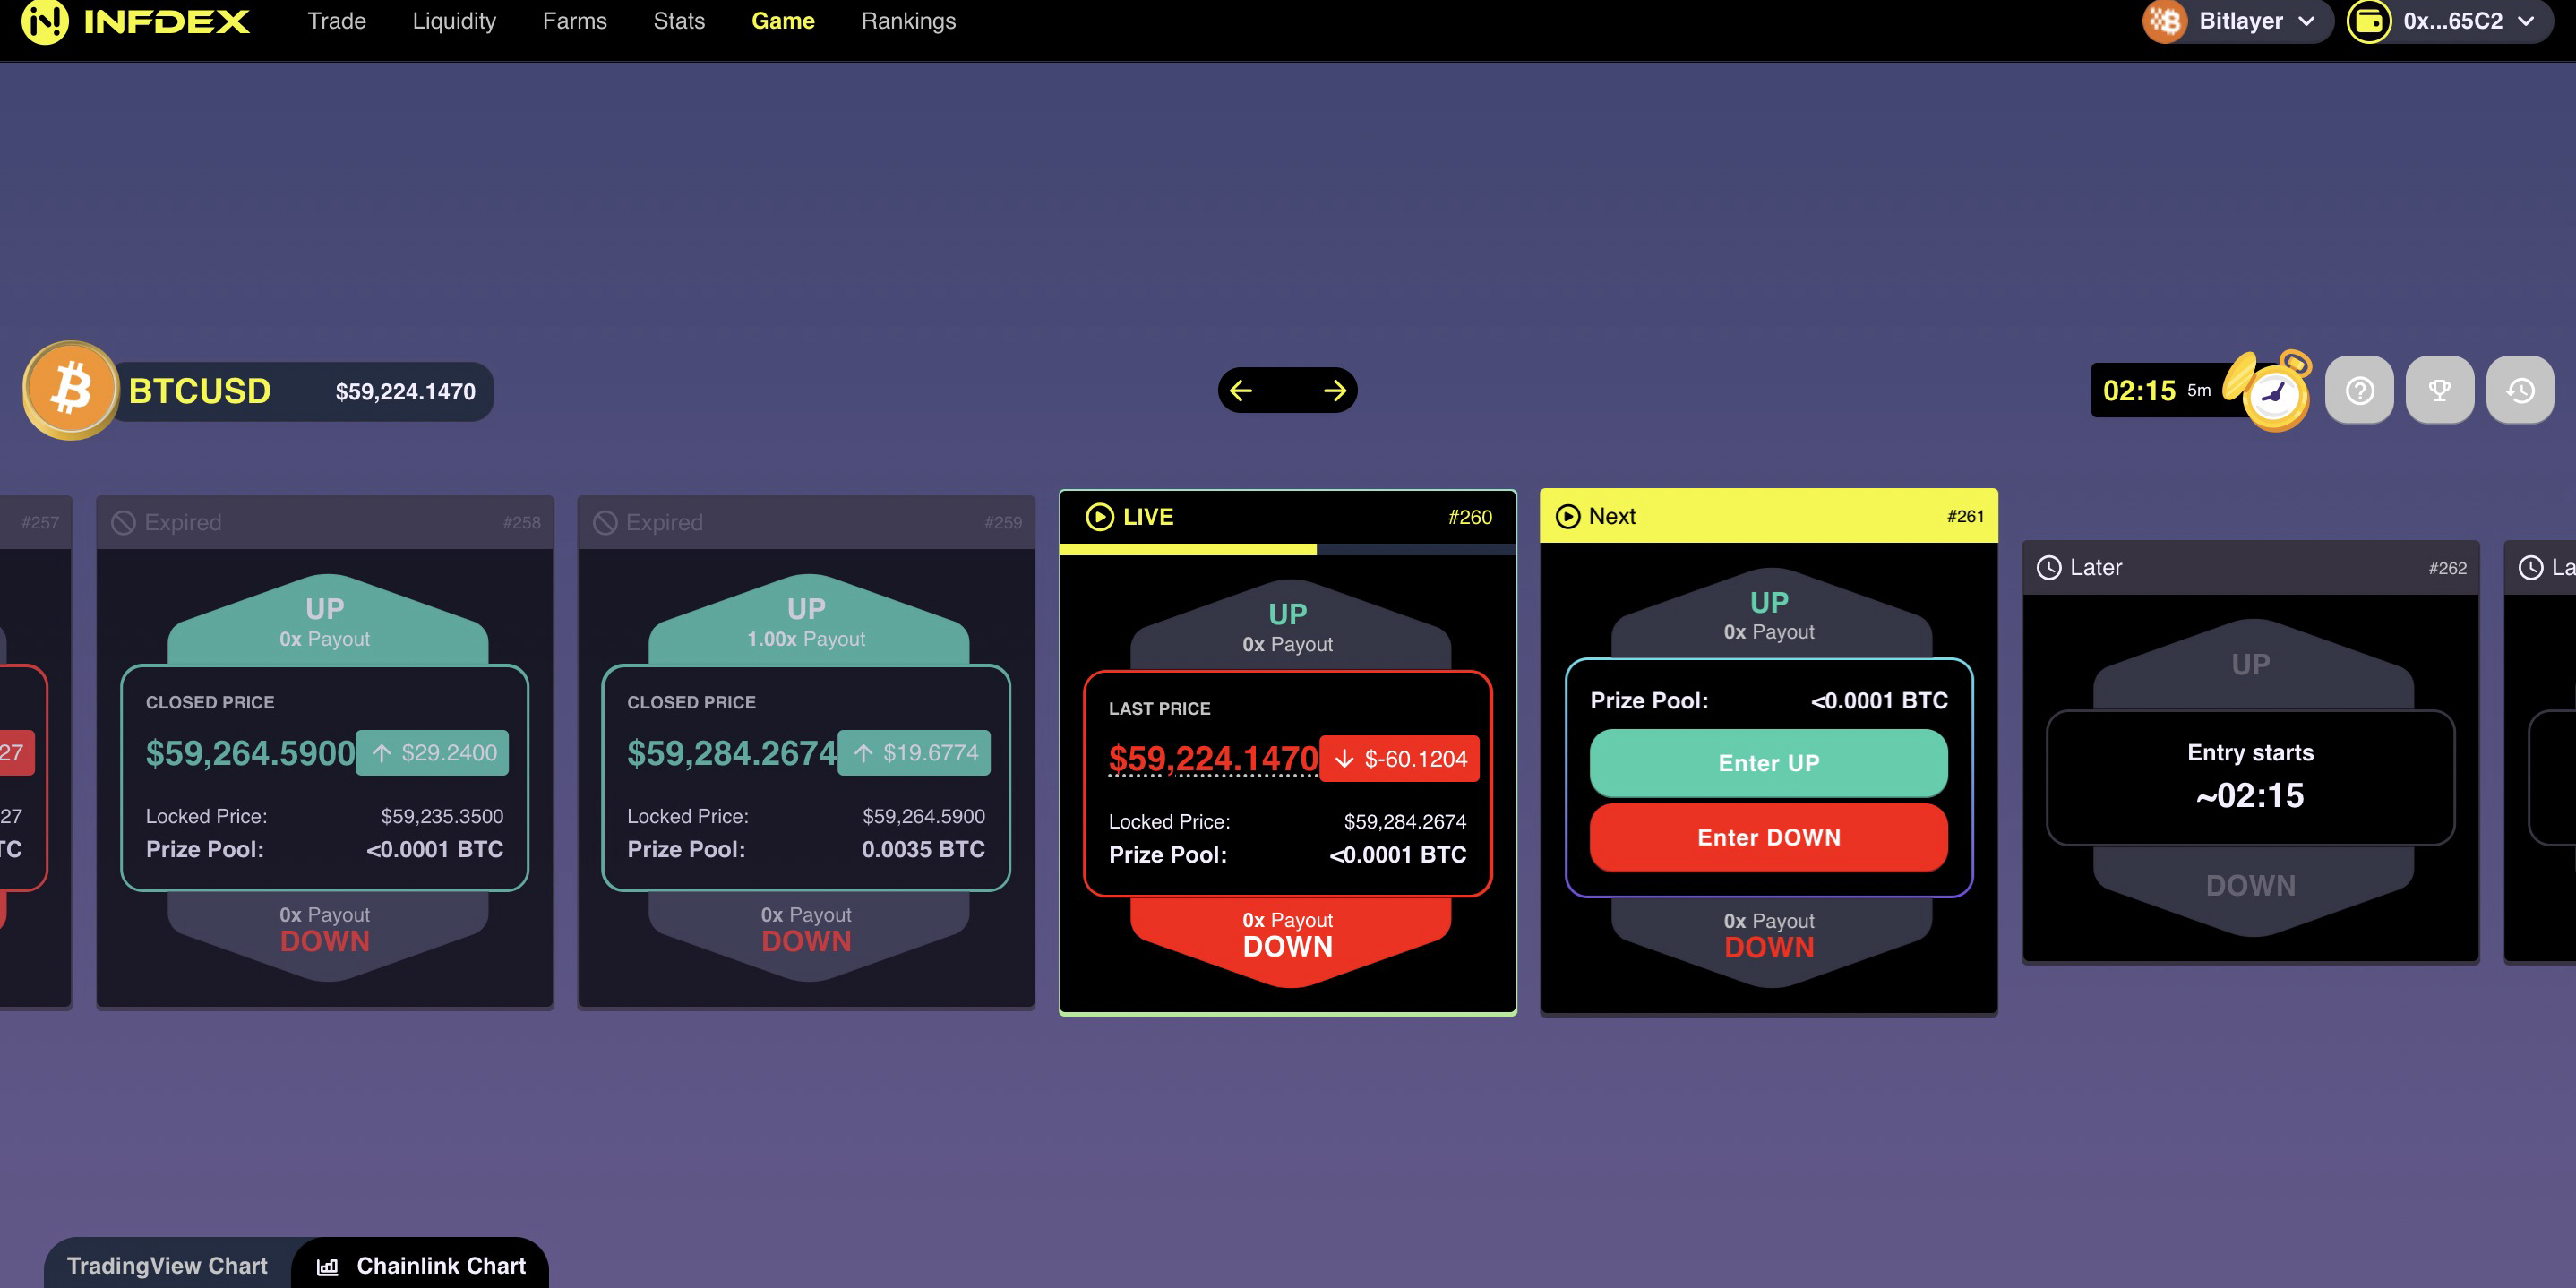Click the Expired icon on round #259
Image resolution: width=2576 pixels, height=1288 pixels.
tap(605, 522)
